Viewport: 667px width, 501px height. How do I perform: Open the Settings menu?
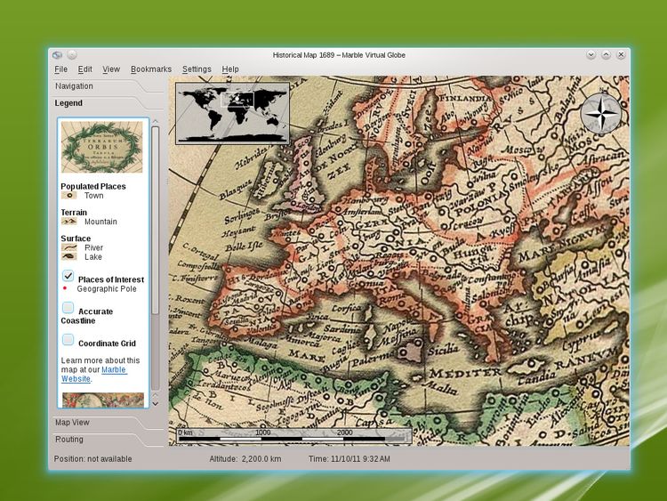[197, 69]
